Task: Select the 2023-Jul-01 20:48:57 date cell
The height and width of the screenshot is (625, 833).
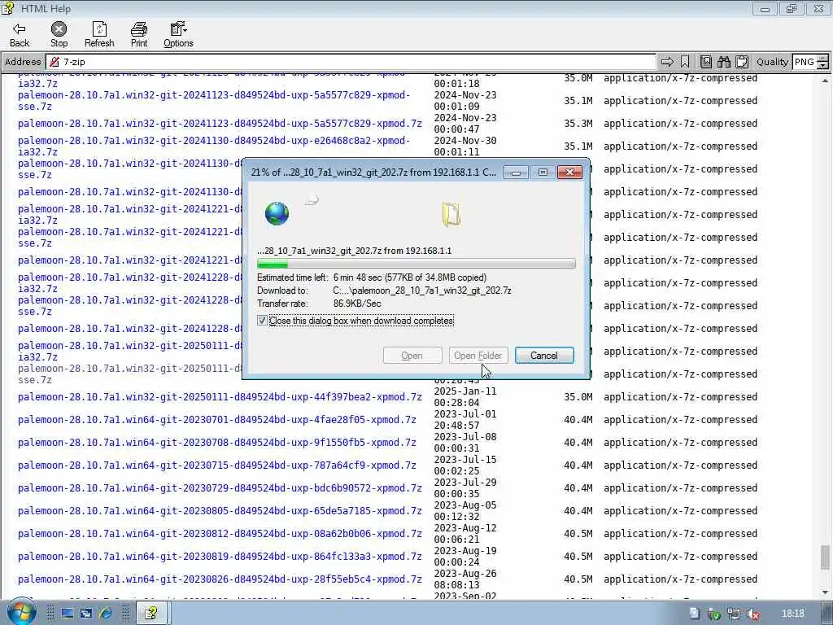Action: tap(464, 420)
